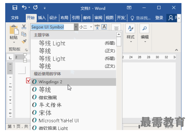Image resolution: width=187 pixels, height=134 pixels.
Task: Undo the last action
Action: point(24,8)
